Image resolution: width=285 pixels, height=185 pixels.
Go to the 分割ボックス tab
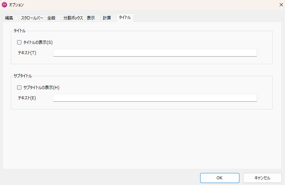click(73, 18)
